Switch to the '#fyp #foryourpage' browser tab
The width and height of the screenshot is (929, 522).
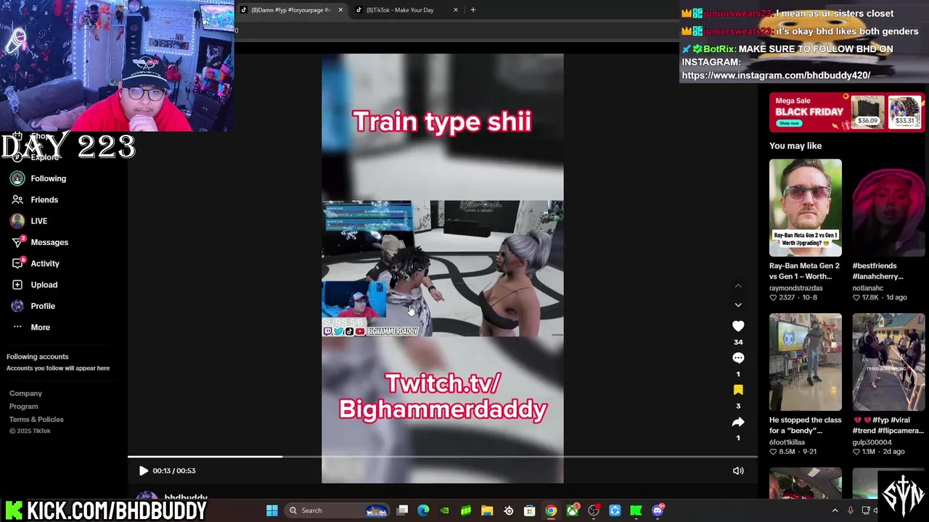pyautogui.click(x=290, y=10)
